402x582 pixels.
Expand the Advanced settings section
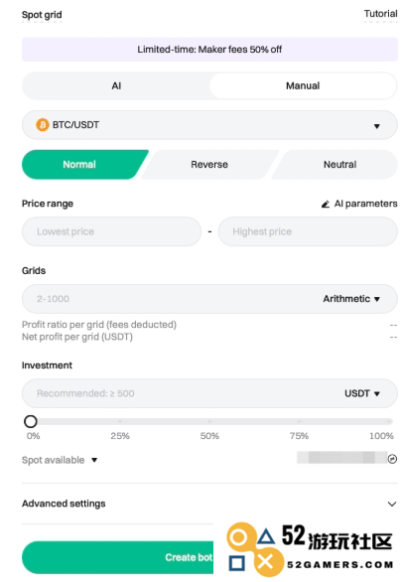209,504
